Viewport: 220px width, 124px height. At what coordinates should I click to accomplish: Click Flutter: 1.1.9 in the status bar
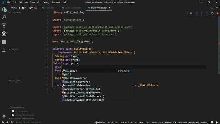pos(157,122)
